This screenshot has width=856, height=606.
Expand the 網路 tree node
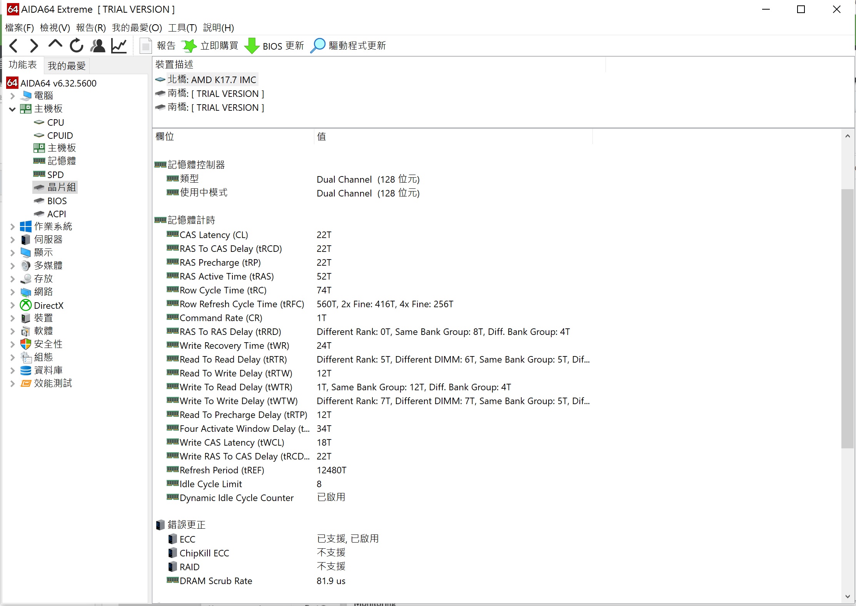pyautogui.click(x=12, y=292)
